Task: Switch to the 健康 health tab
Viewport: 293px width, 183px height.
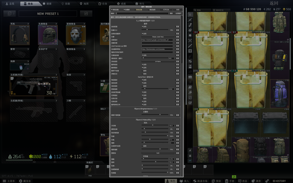Action: tap(47, 4)
